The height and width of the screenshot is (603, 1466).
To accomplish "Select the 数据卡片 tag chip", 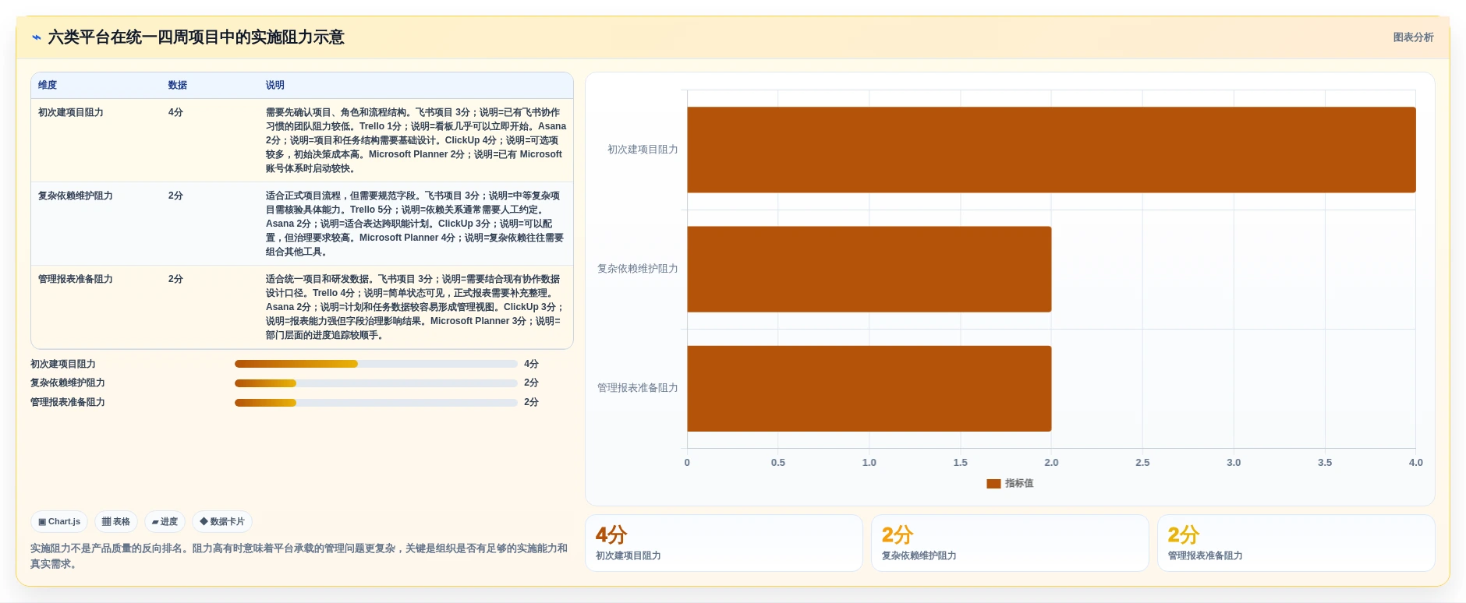I will pos(222,522).
